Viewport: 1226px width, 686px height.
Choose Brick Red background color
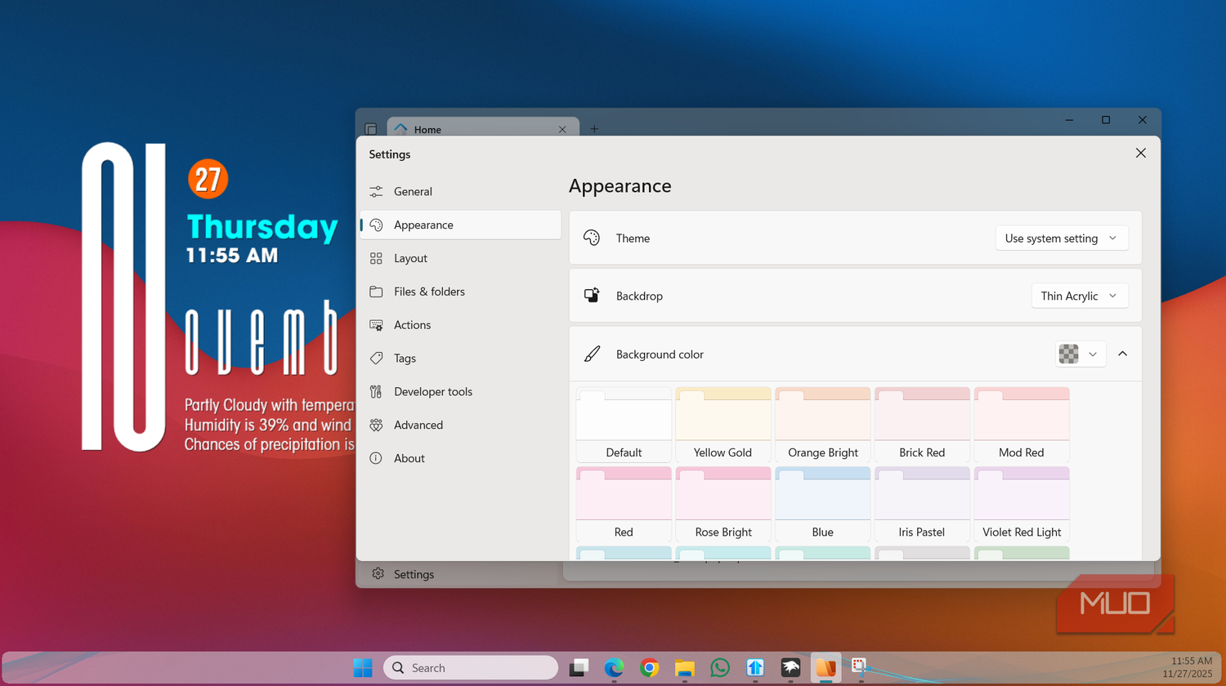click(922, 425)
